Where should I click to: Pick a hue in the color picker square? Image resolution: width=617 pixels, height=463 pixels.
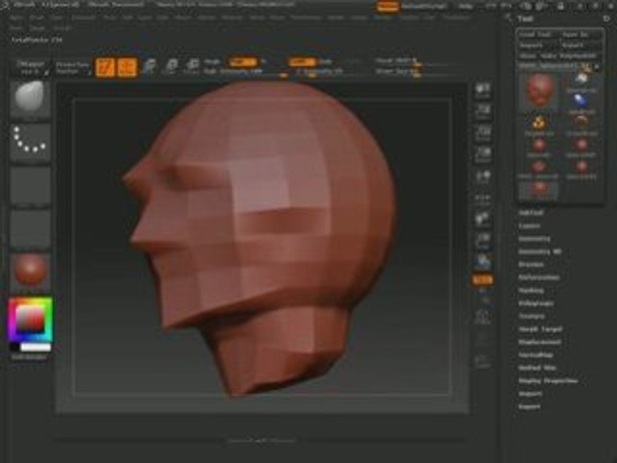[x=30, y=319]
